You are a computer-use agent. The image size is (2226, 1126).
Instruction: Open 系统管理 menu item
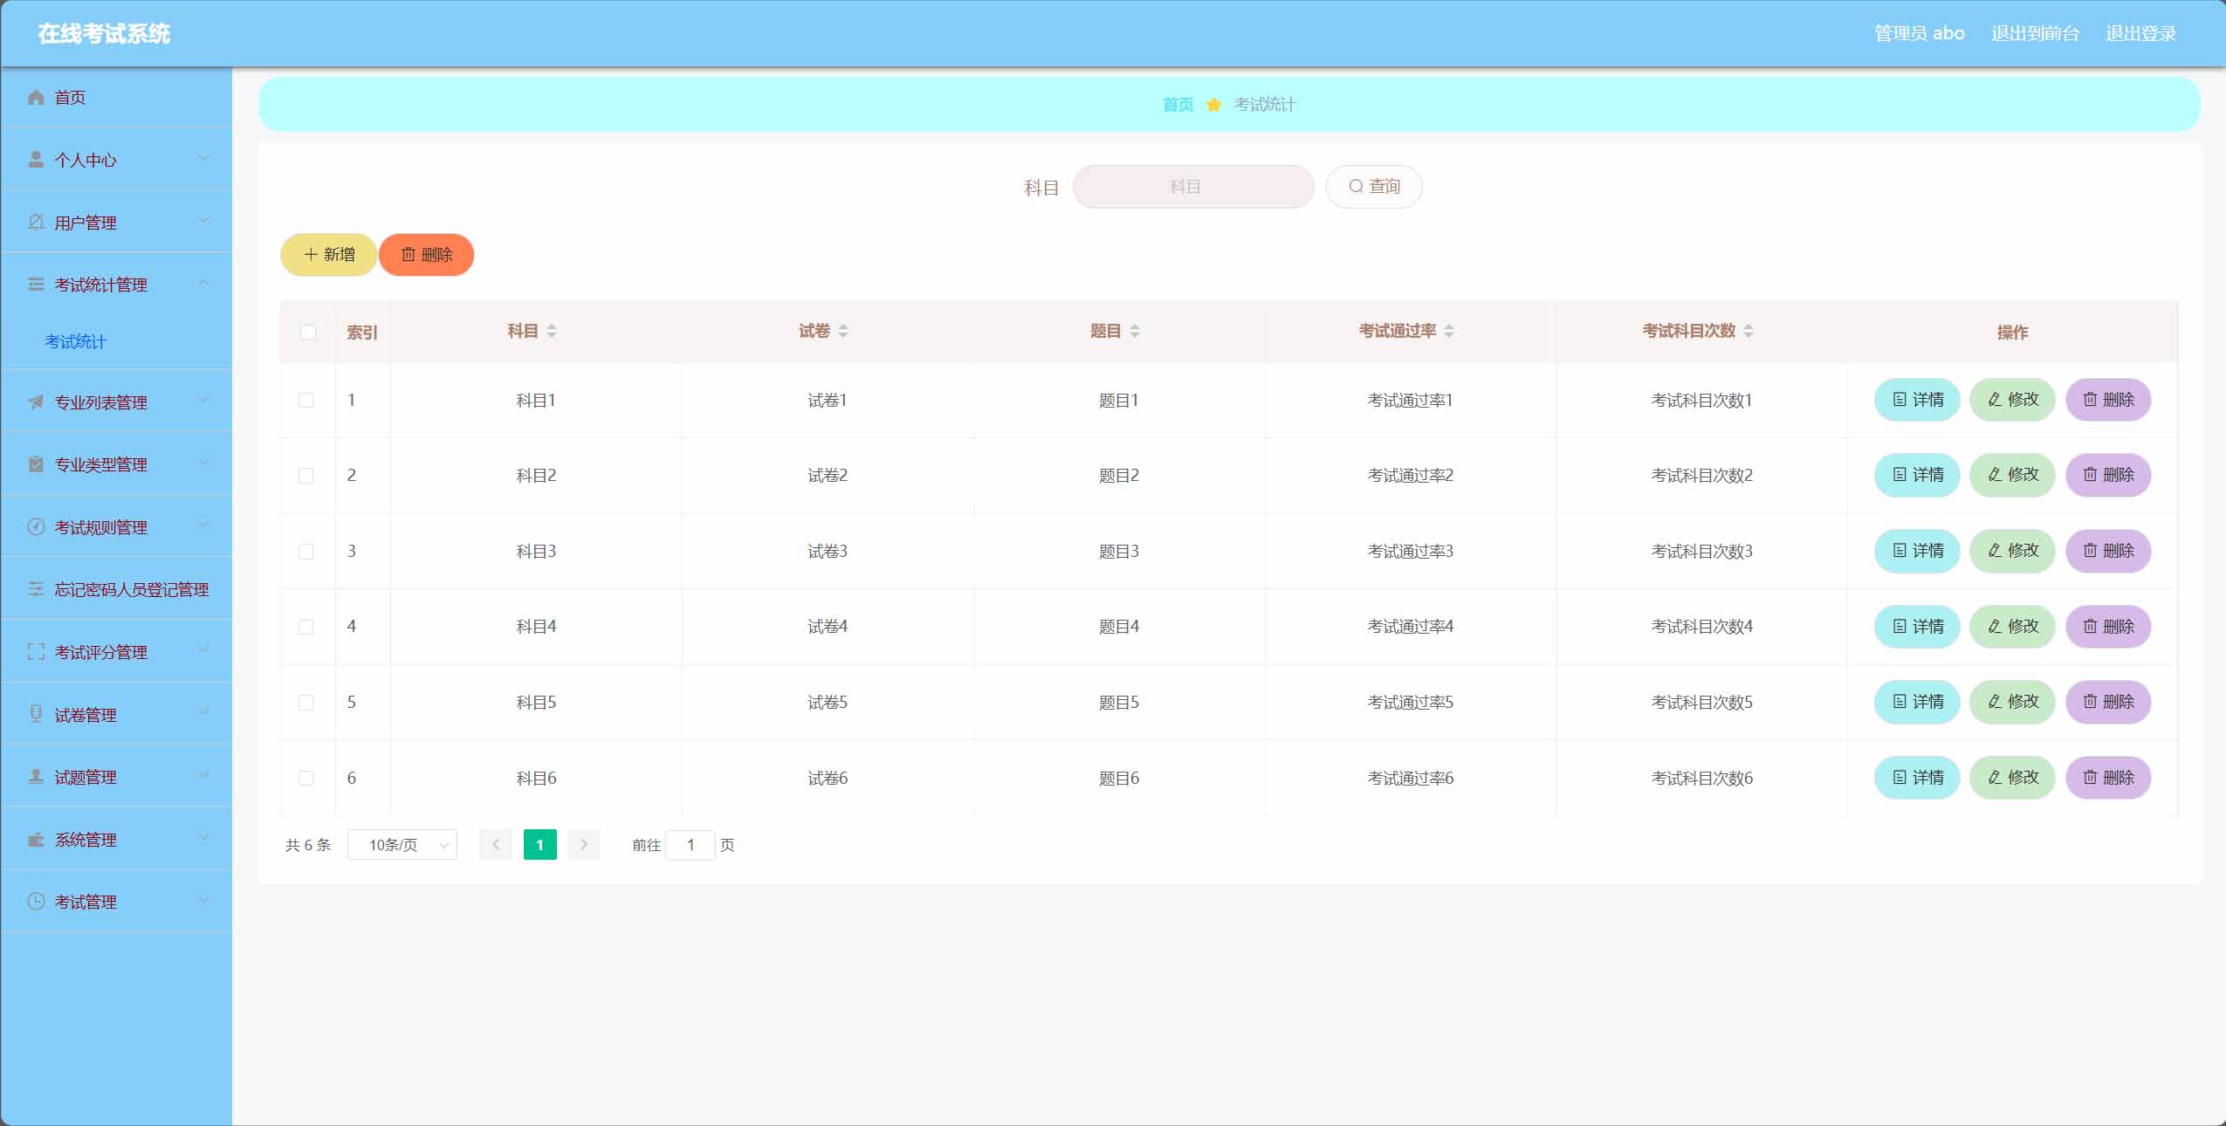coord(116,840)
